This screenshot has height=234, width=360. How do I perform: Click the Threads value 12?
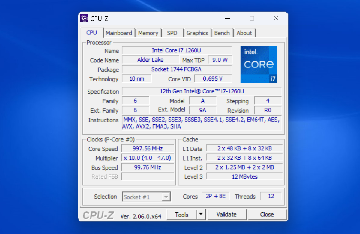tap(271, 196)
